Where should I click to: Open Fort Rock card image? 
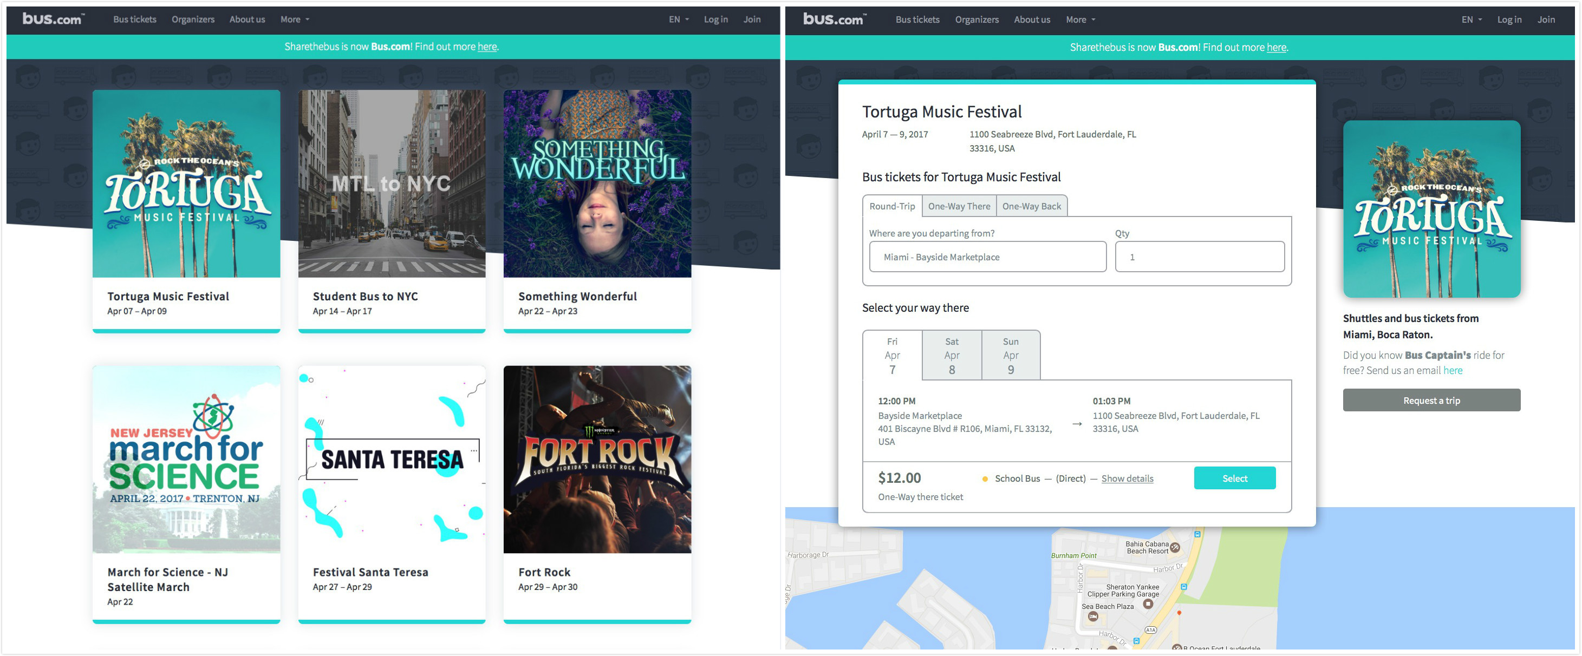pyautogui.click(x=597, y=459)
